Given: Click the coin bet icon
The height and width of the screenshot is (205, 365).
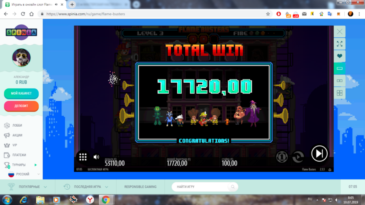Looking at the screenshot, I should tap(282, 156).
